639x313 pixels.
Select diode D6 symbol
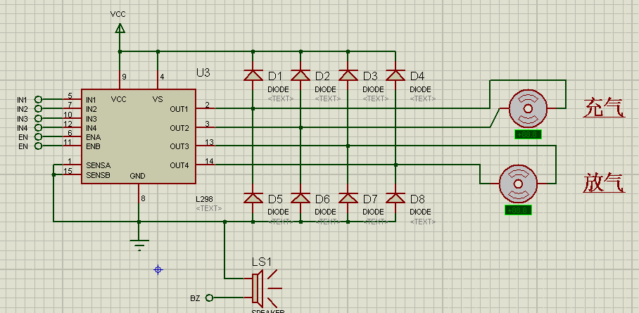coord(300,198)
